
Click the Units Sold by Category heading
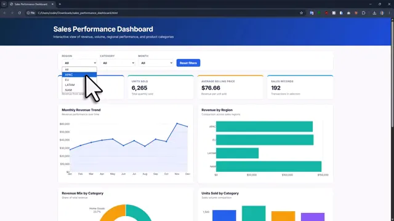click(220, 193)
